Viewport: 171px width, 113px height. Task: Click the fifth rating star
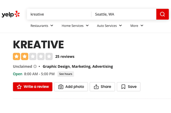[49, 56]
